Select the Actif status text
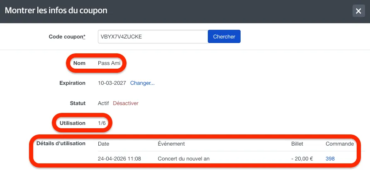This screenshot has width=370, height=170. [103, 103]
